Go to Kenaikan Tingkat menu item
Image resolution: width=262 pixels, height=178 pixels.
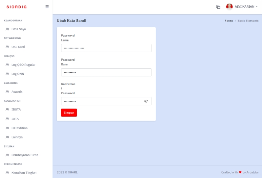click(x=24, y=173)
